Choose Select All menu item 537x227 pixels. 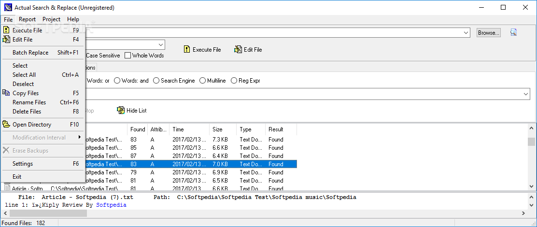point(43,75)
